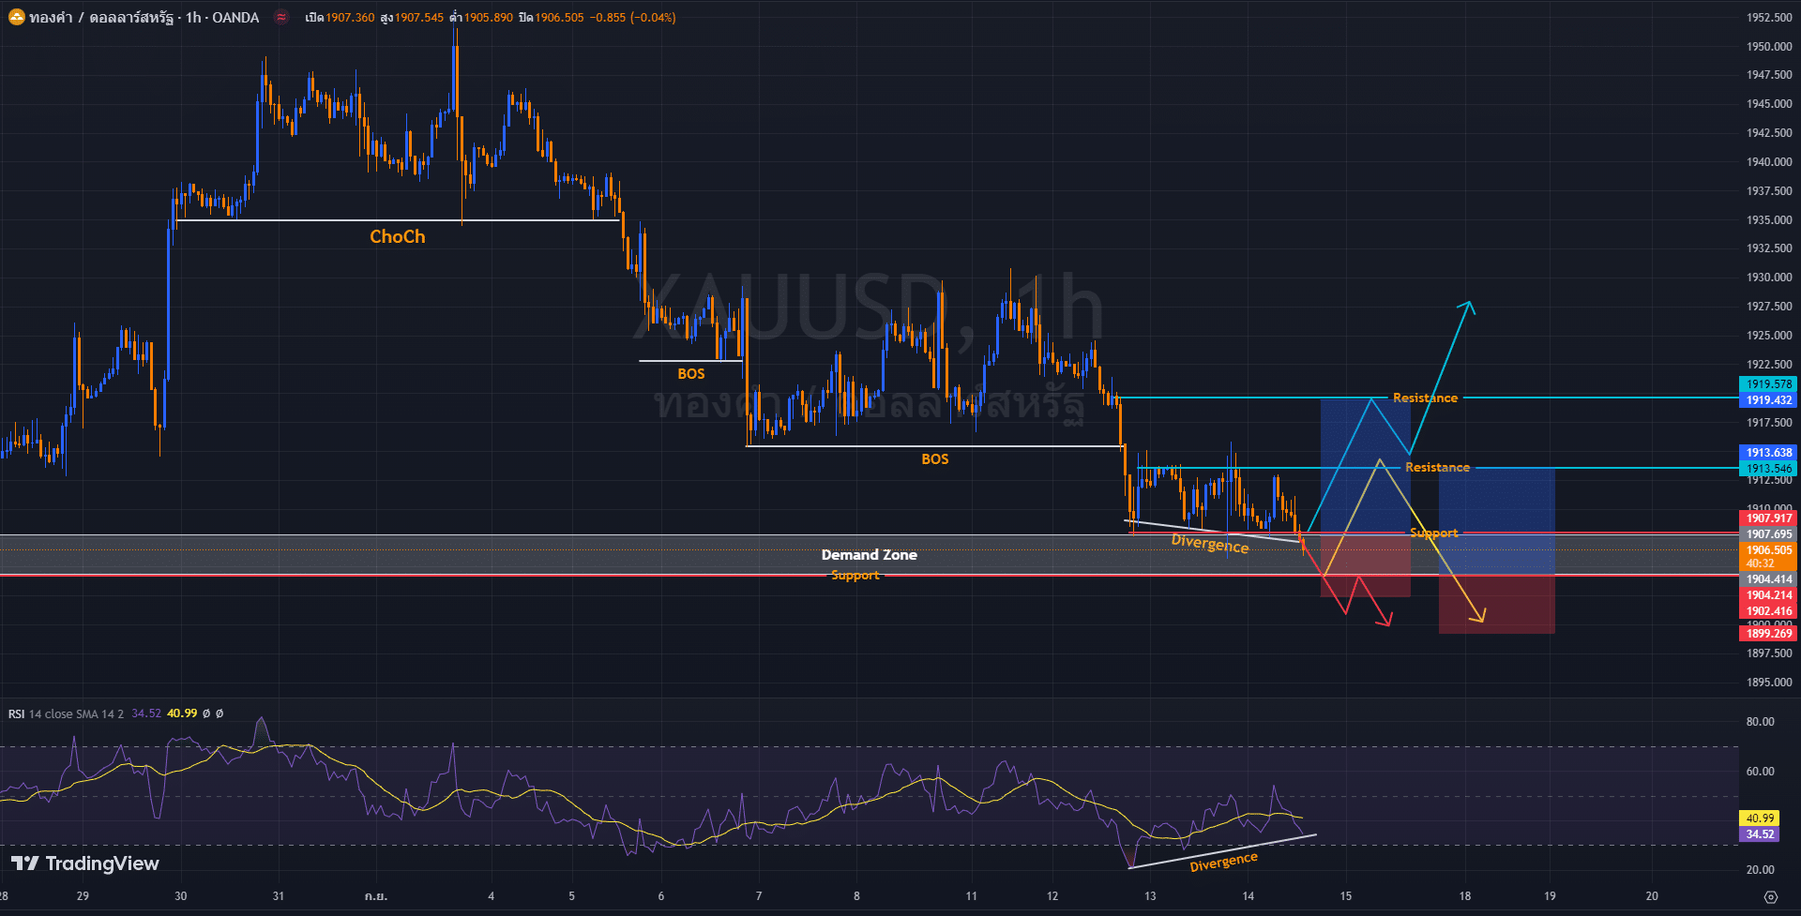The width and height of the screenshot is (1801, 916).
Task: Select the rightmost blue long position box
Action: [x=1496, y=520]
